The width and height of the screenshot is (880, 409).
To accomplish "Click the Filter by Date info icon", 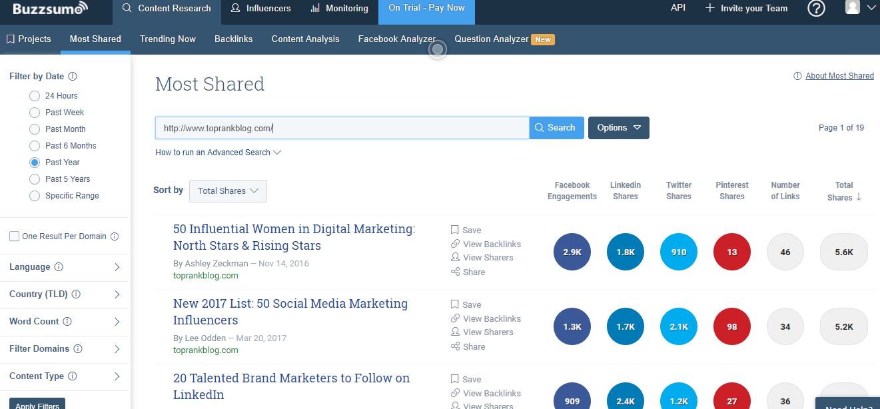I will click(73, 77).
